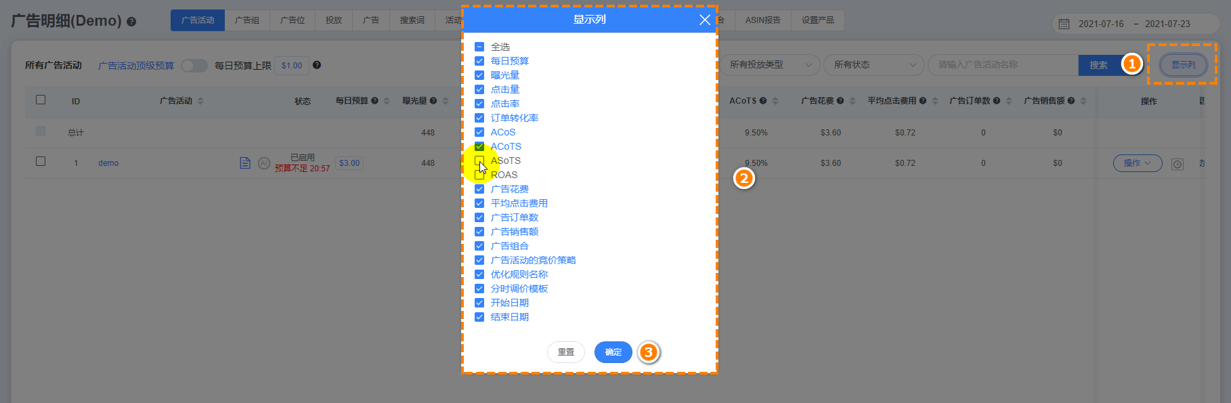Switch to the 广告组 tab
1231x403 pixels.
pos(247,20)
